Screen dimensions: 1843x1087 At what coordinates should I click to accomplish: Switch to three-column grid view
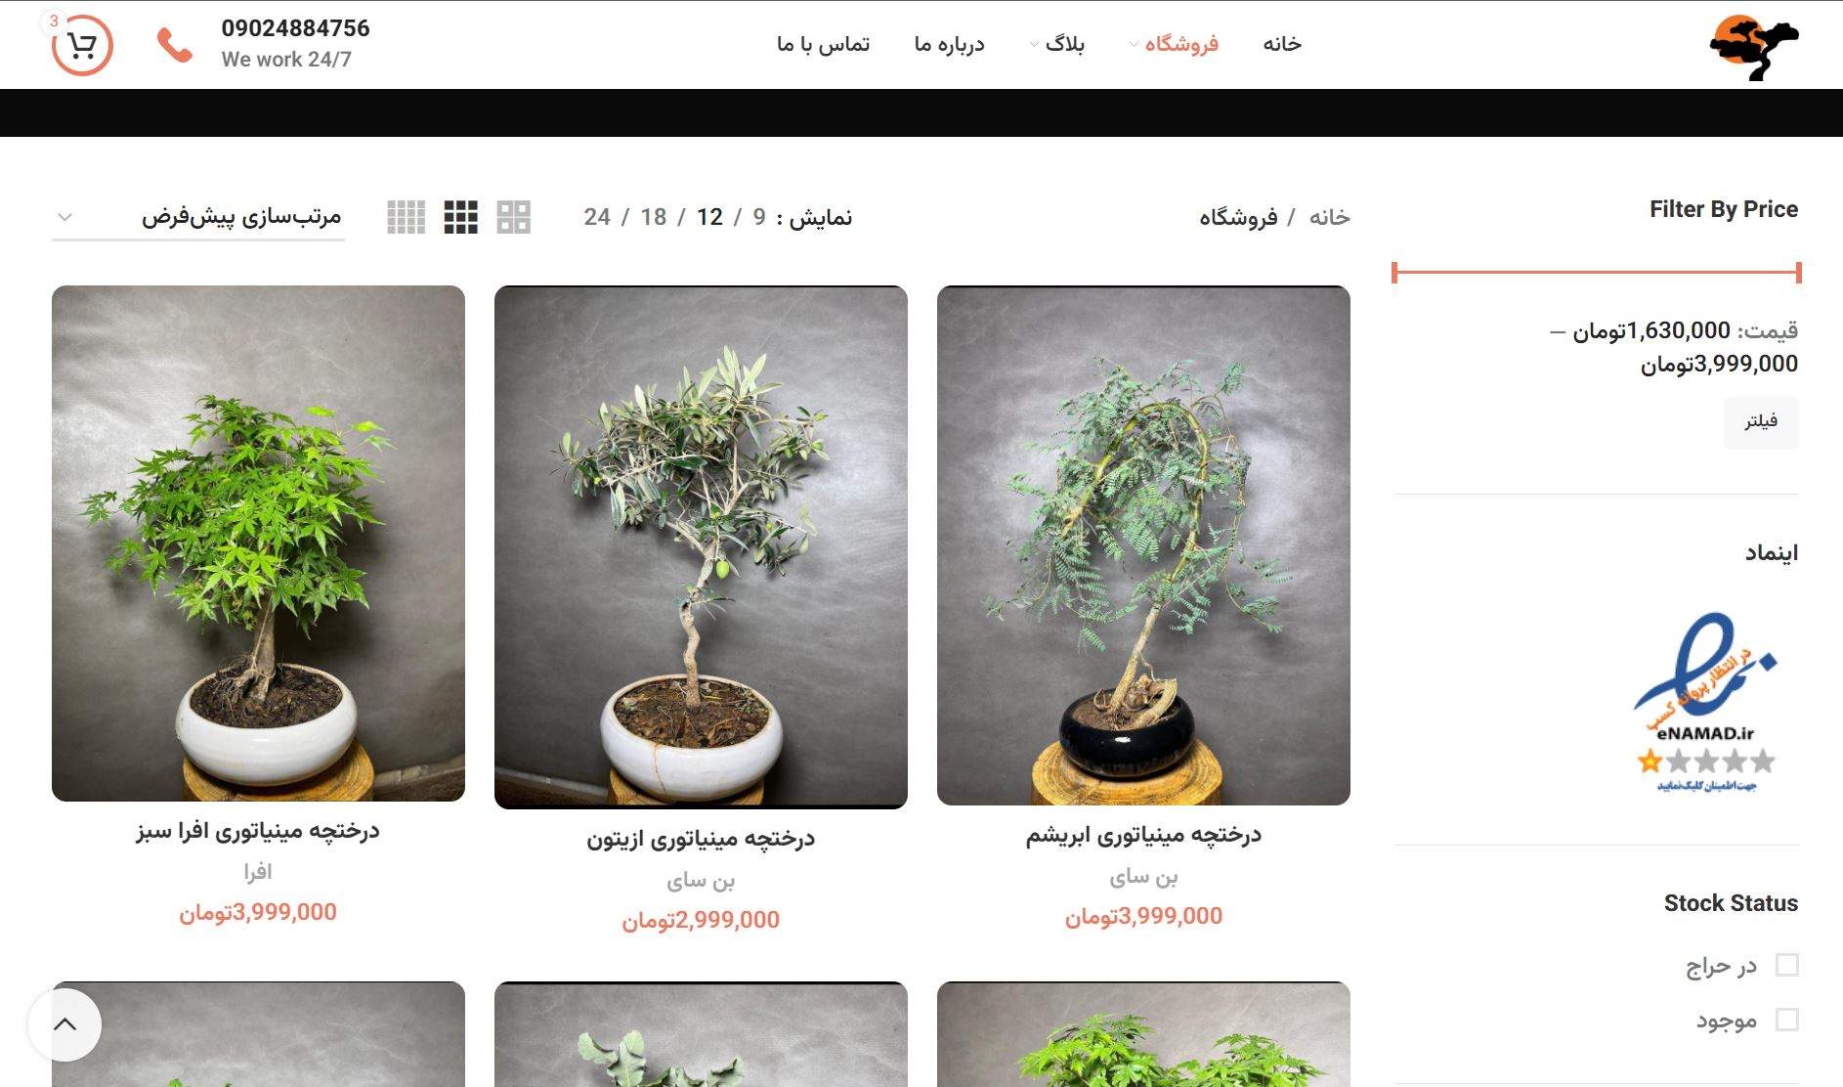tap(460, 217)
